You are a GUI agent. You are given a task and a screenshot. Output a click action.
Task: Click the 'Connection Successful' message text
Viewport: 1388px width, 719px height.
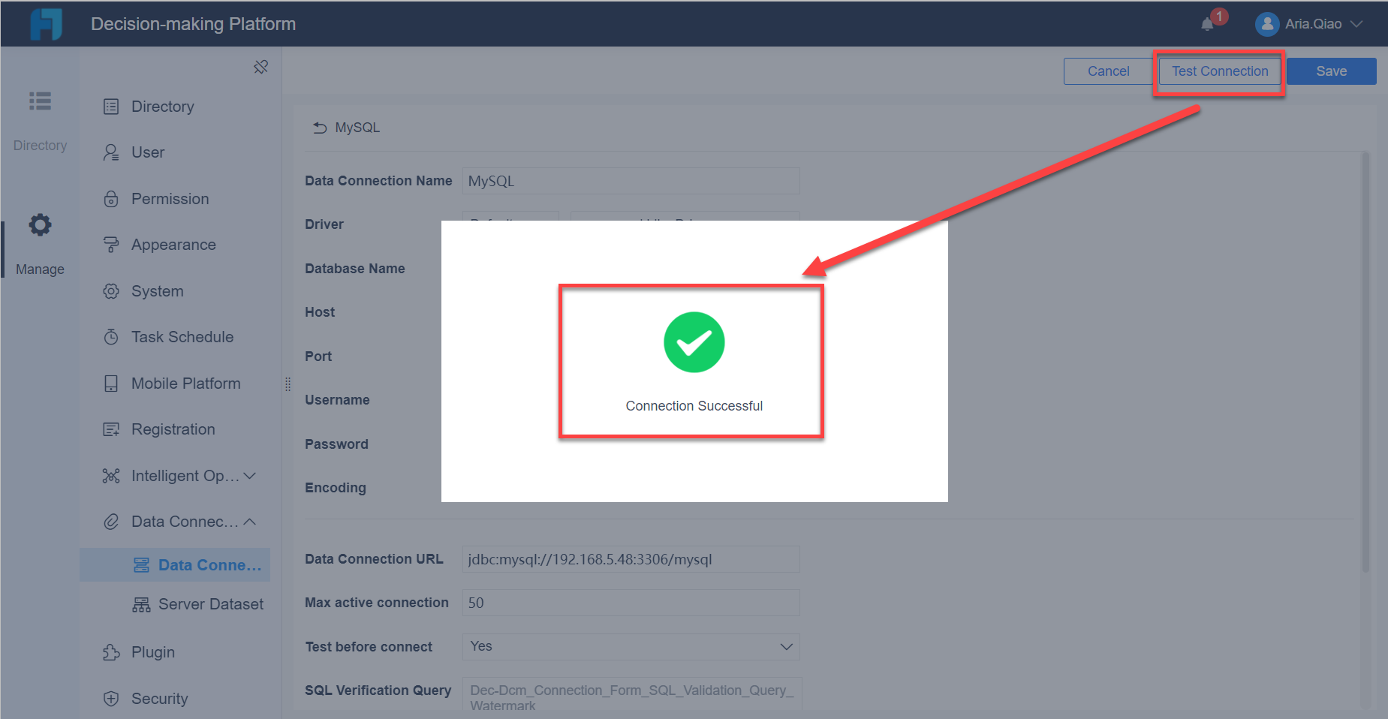click(x=694, y=406)
